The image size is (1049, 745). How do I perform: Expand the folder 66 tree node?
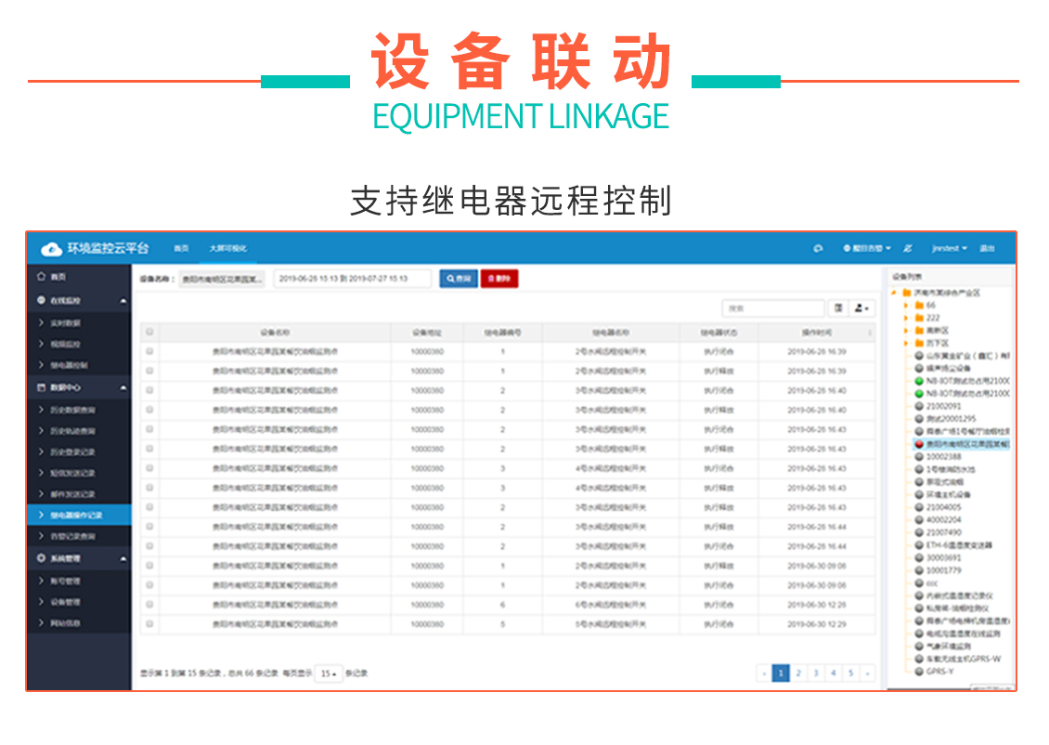pyautogui.click(x=905, y=305)
